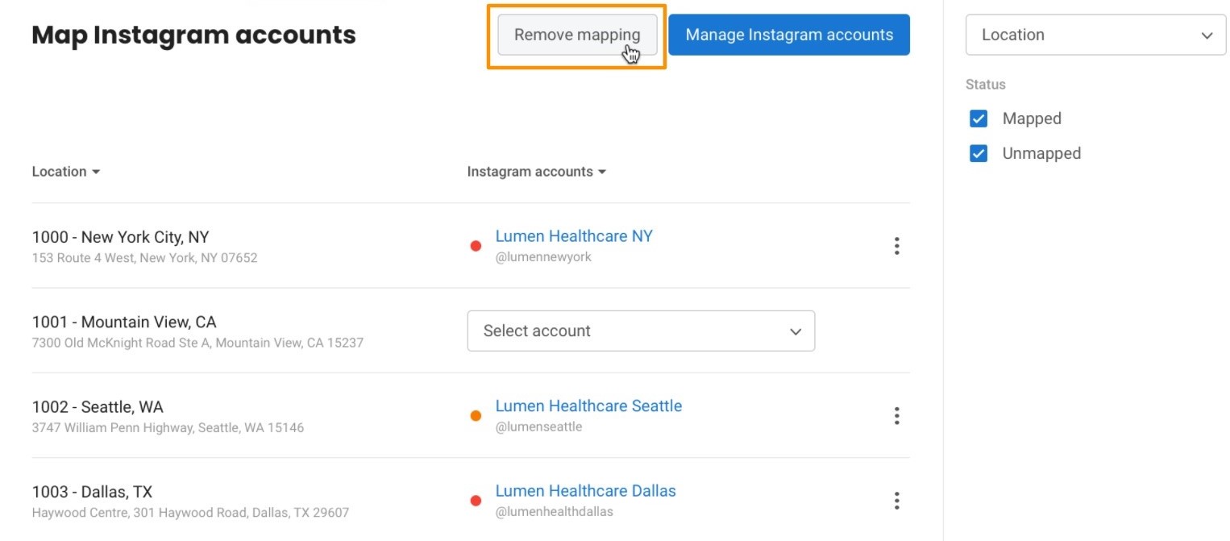Uncheck the Unmapped status checkbox
1230x541 pixels.
pos(979,154)
